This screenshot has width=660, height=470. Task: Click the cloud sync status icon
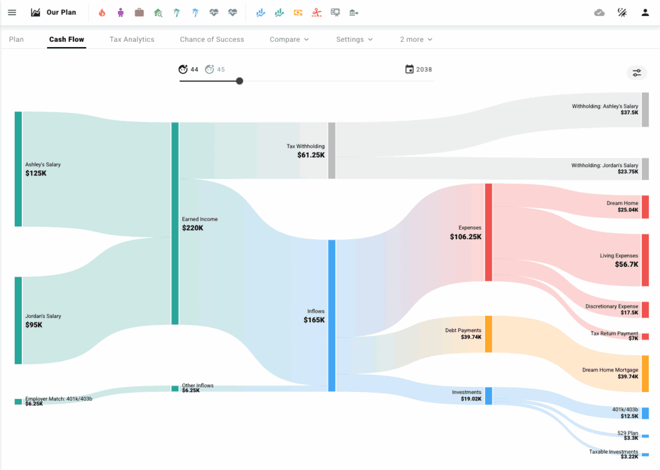599,12
